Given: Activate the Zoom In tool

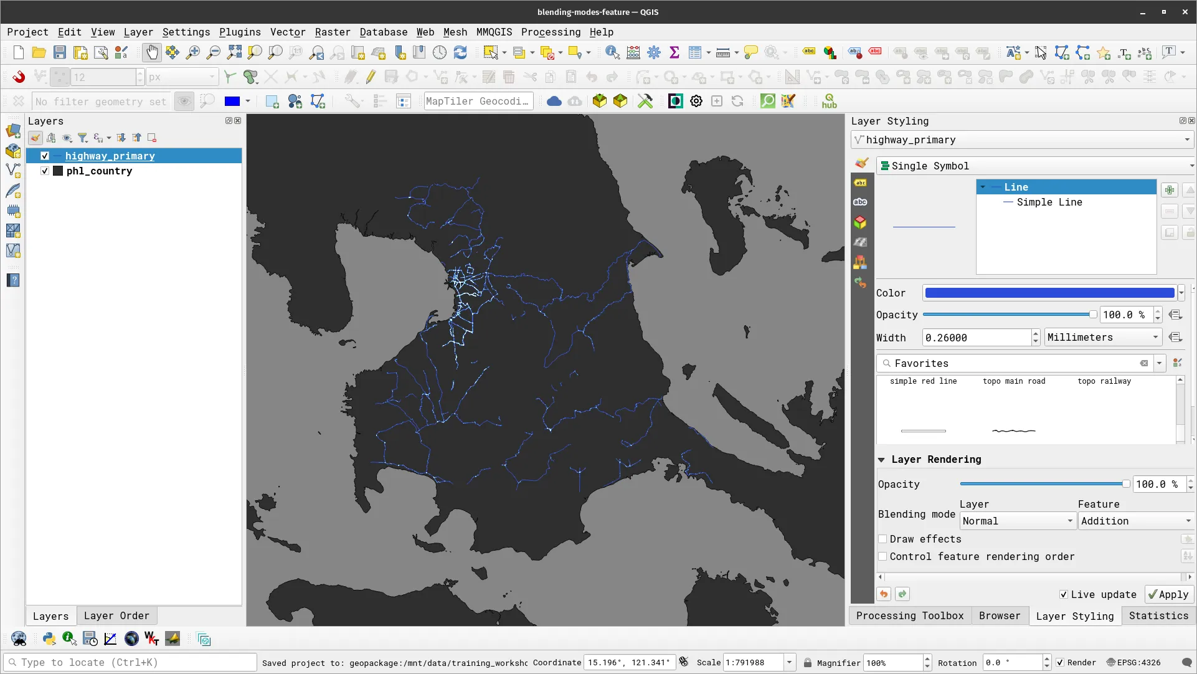Looking at the screenshot, I should [x=193, y=52].
